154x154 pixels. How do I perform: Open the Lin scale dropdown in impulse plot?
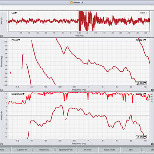pos(14,13)
